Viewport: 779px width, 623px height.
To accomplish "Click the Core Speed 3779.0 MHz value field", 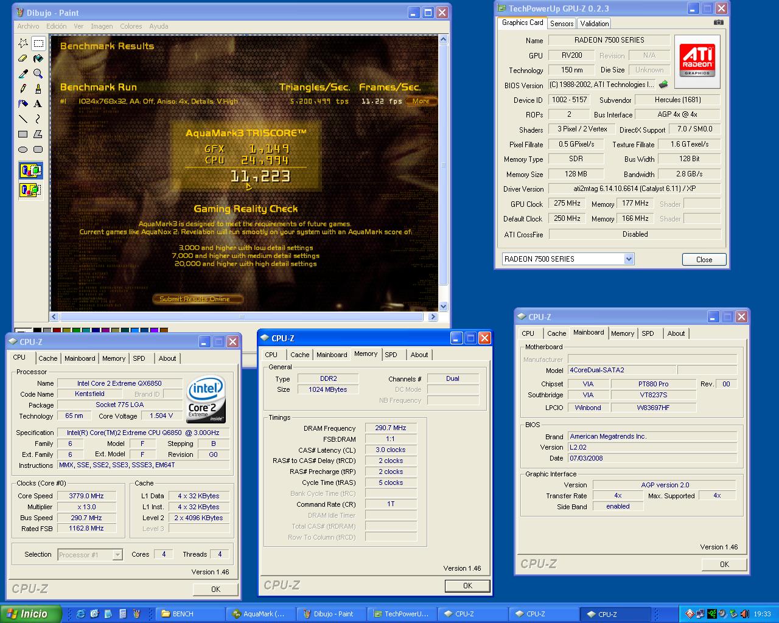I will [86, 496].
